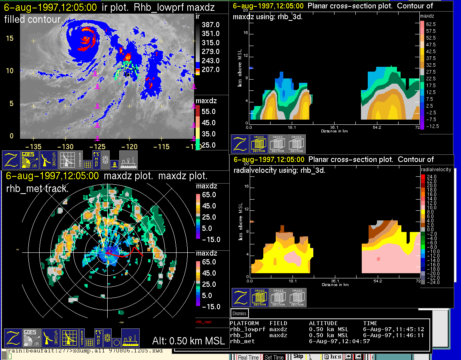Click the left arrow time step button
This screenshot has width=461, height=360.
coord(348,357)
